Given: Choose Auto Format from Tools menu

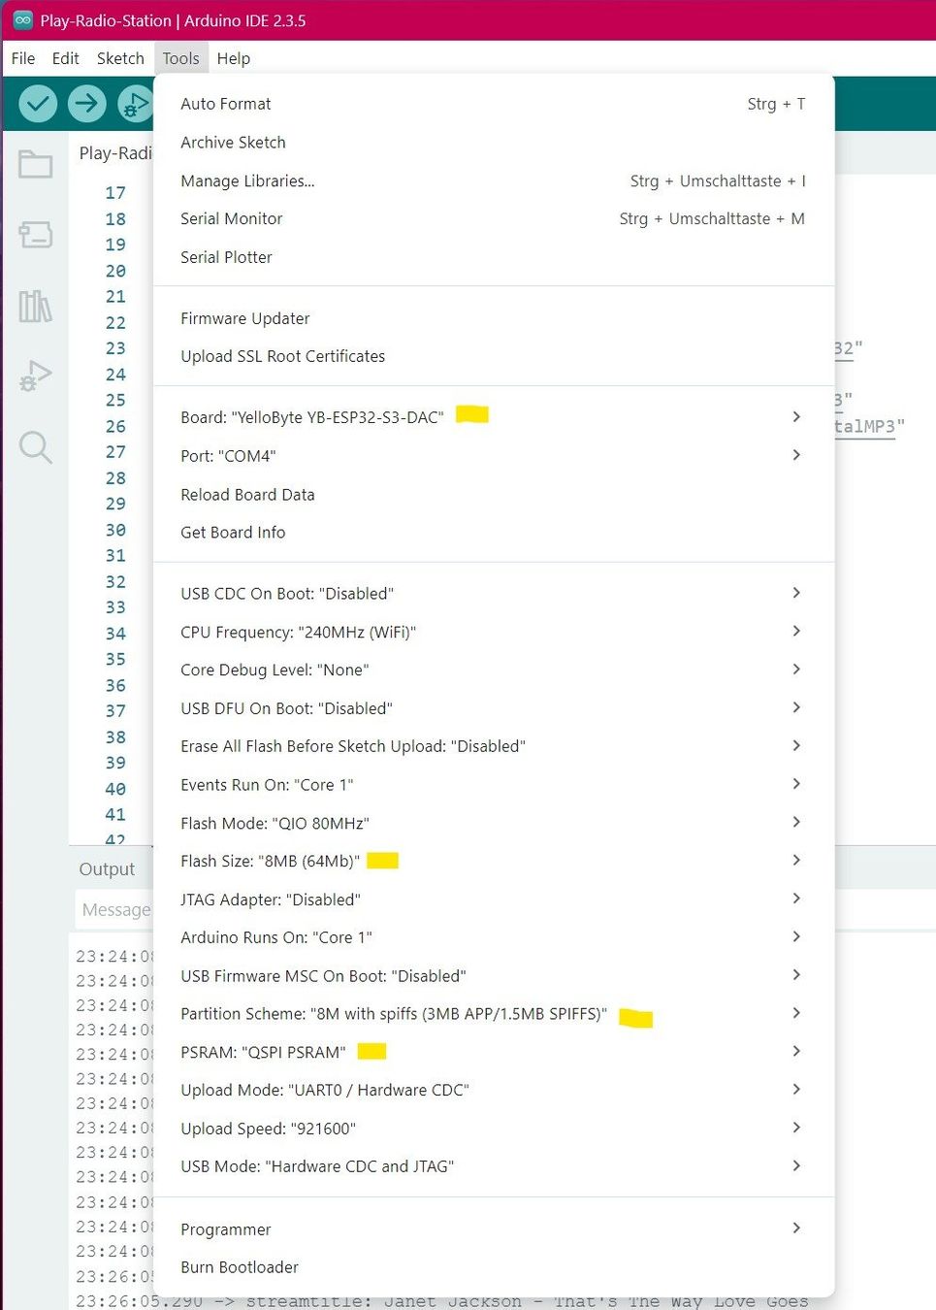Looking at the screenshot, I should [x=494, y=104].
